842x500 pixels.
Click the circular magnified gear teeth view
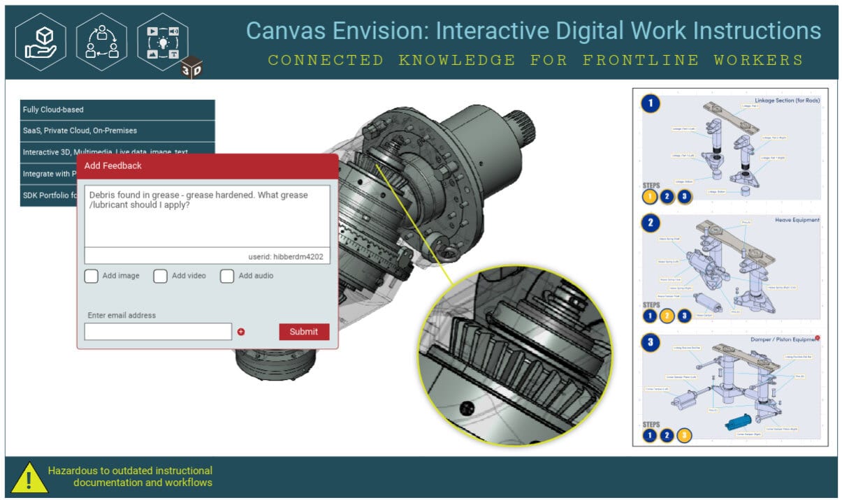515,356
